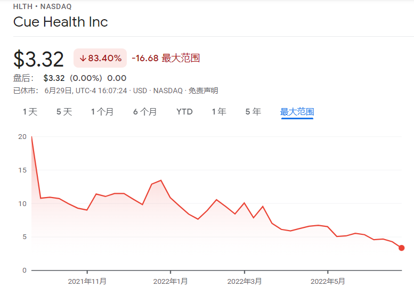Click the down arrow in the 83.40% badge
414x295 pixels.
(x=83, y=59)
